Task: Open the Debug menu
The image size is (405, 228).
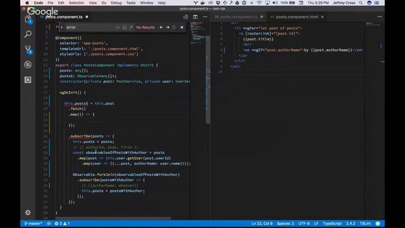Action: click(x=116, y=3)
